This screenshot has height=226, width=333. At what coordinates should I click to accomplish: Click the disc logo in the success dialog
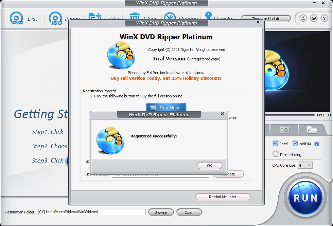(110, 140)
